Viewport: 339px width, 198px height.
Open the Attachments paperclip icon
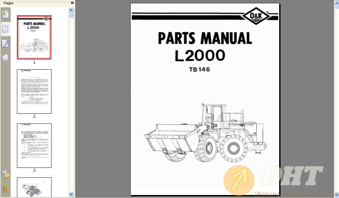tap(5, 188)
